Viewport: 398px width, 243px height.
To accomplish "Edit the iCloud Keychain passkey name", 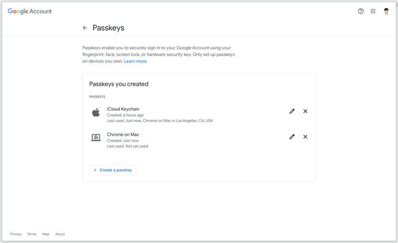I will 292,111.
